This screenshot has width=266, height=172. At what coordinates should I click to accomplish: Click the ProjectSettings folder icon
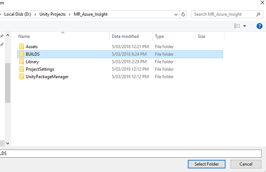21,69
